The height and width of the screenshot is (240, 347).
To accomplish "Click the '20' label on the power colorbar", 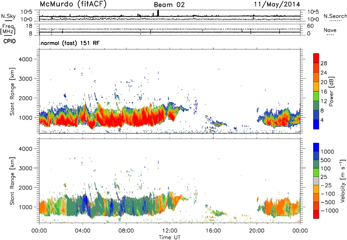I will pos(324,82).
